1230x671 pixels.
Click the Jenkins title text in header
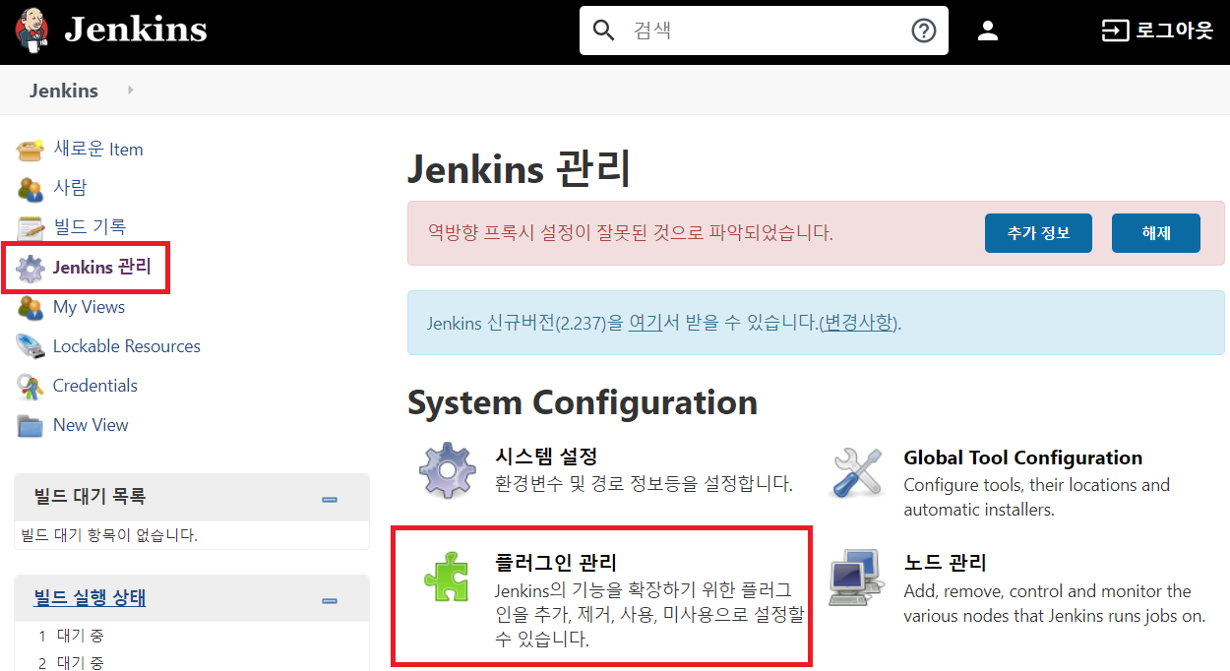click(x=136, y=30)
